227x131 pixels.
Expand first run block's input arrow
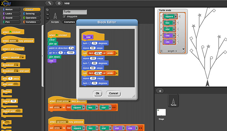pos(117,53)
